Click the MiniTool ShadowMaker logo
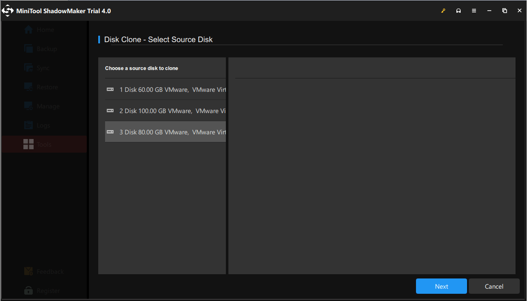This screenshot has width=527, height=301. click(x=8, y=10)
